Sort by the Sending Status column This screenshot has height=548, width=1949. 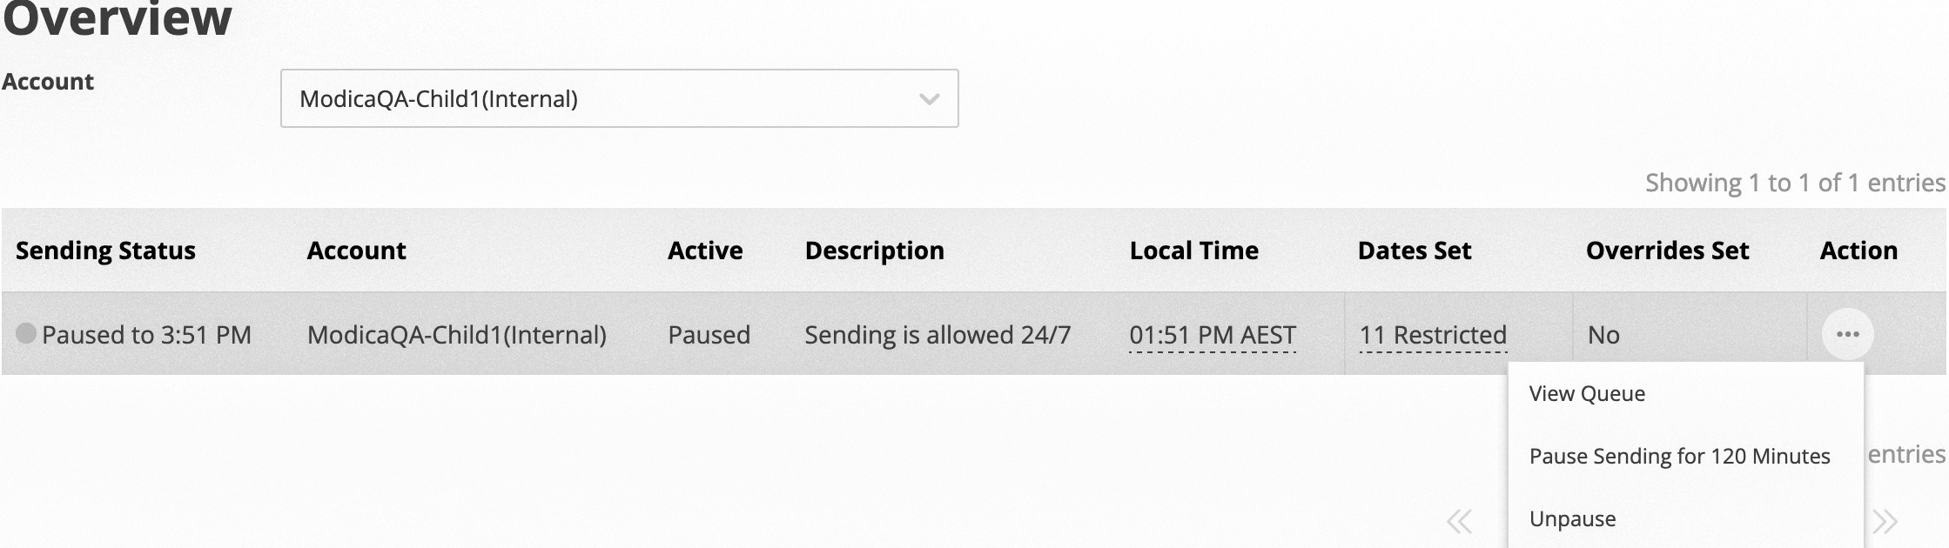coord(106,251)
